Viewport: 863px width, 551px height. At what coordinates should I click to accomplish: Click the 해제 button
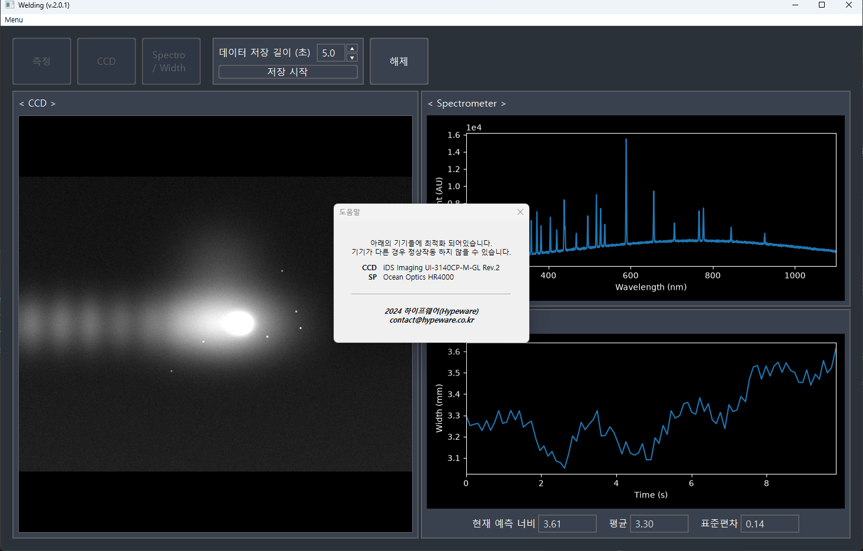click(x=399, y=61)
